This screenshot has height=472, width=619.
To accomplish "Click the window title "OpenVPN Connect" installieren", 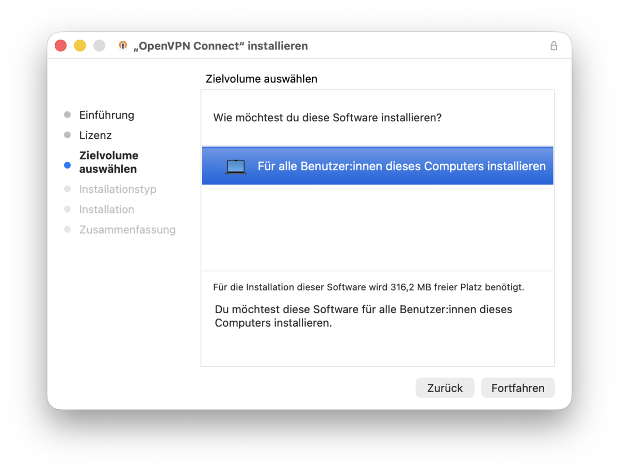I will 221,46.
